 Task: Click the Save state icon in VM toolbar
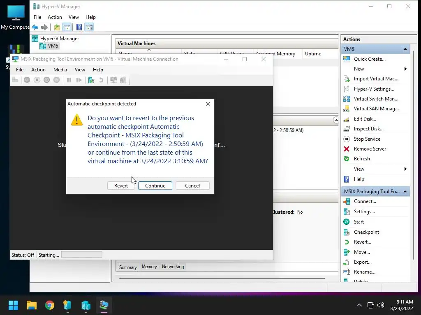click(56, 80)
